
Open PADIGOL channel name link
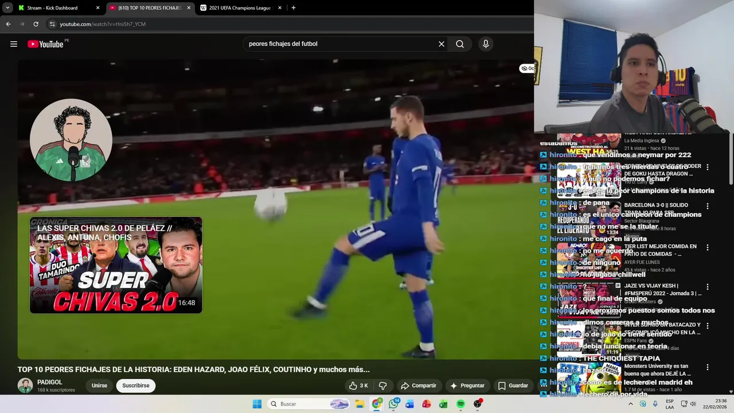(x=50, y=382)
